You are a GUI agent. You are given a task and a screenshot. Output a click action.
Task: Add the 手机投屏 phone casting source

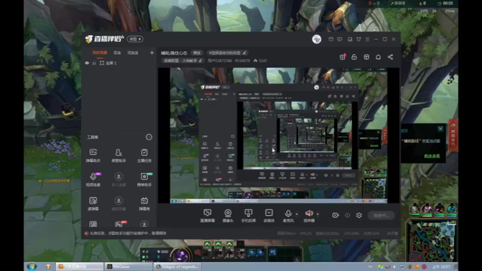point(248,216)
